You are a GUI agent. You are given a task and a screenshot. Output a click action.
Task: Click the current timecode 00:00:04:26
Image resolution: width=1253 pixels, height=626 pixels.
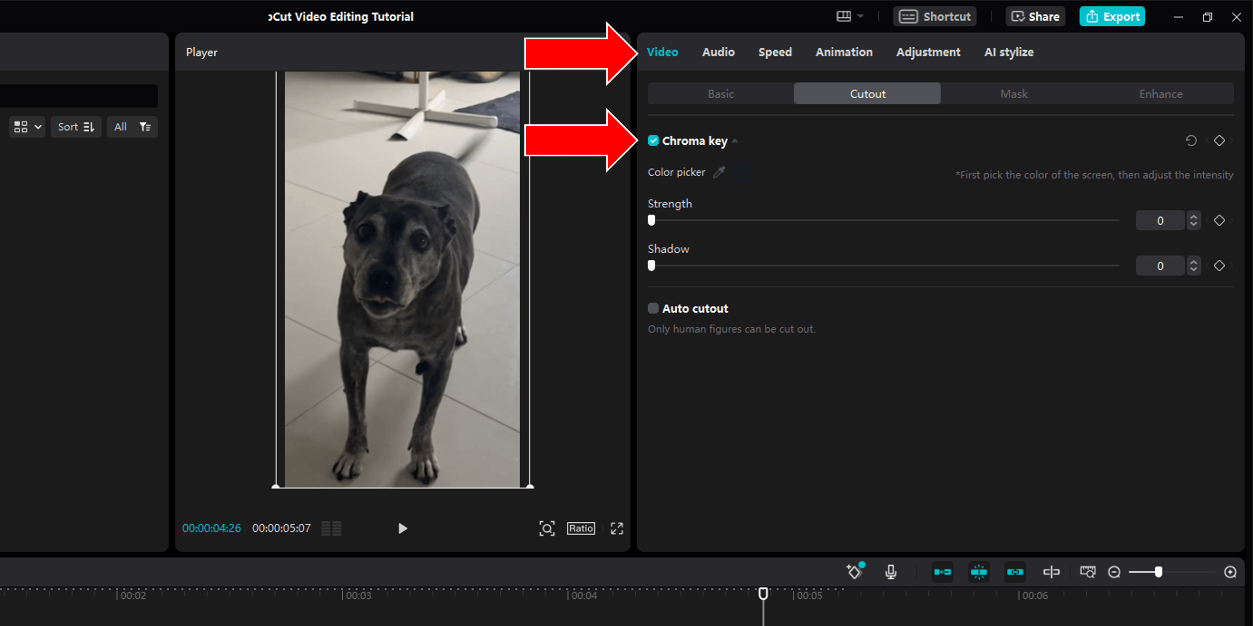pos(211,528)
